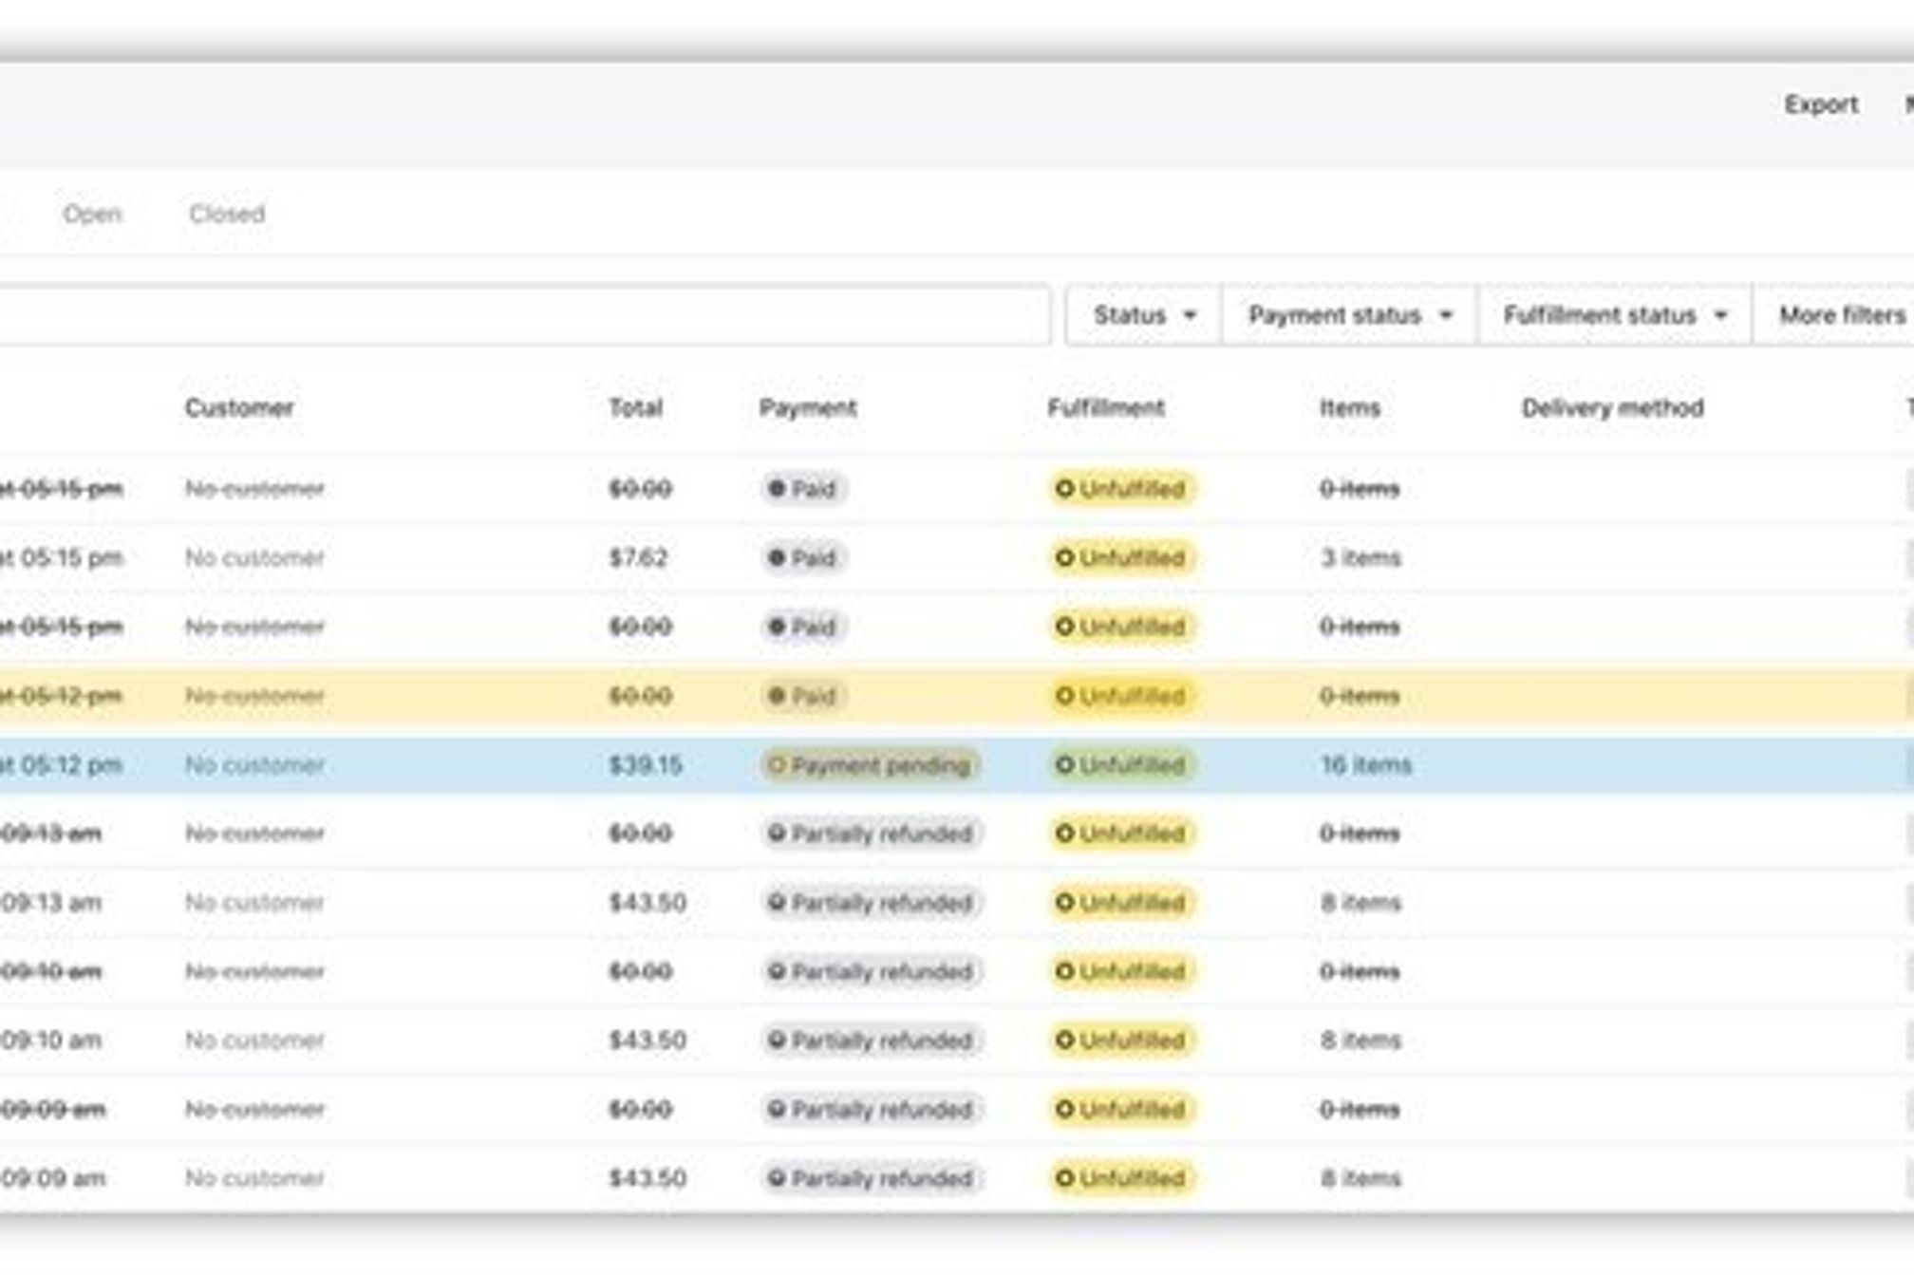Click the Delivery method column header

1613,408
